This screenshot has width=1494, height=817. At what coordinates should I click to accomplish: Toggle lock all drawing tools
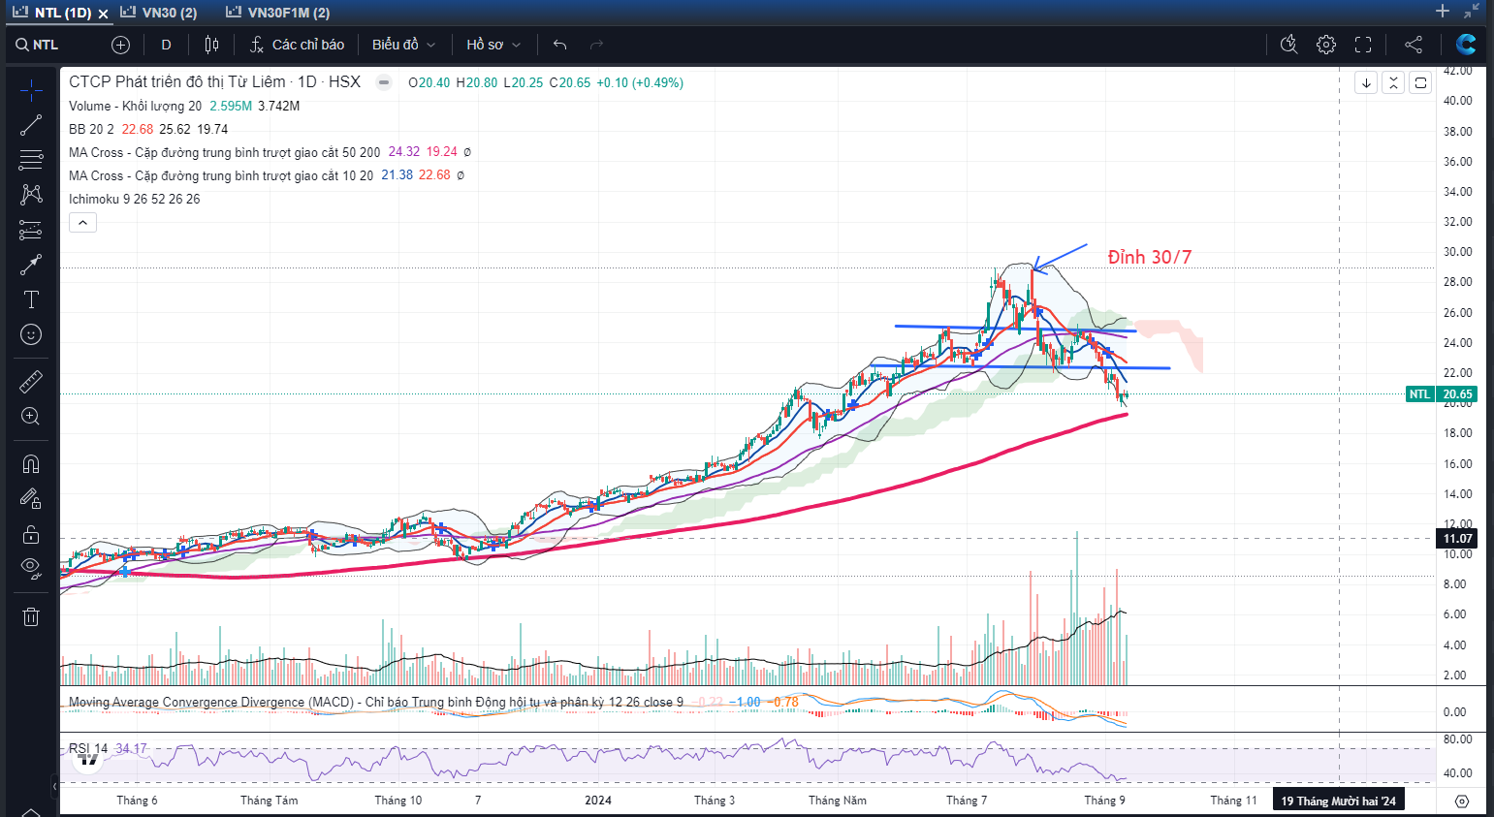coord(31,534)
